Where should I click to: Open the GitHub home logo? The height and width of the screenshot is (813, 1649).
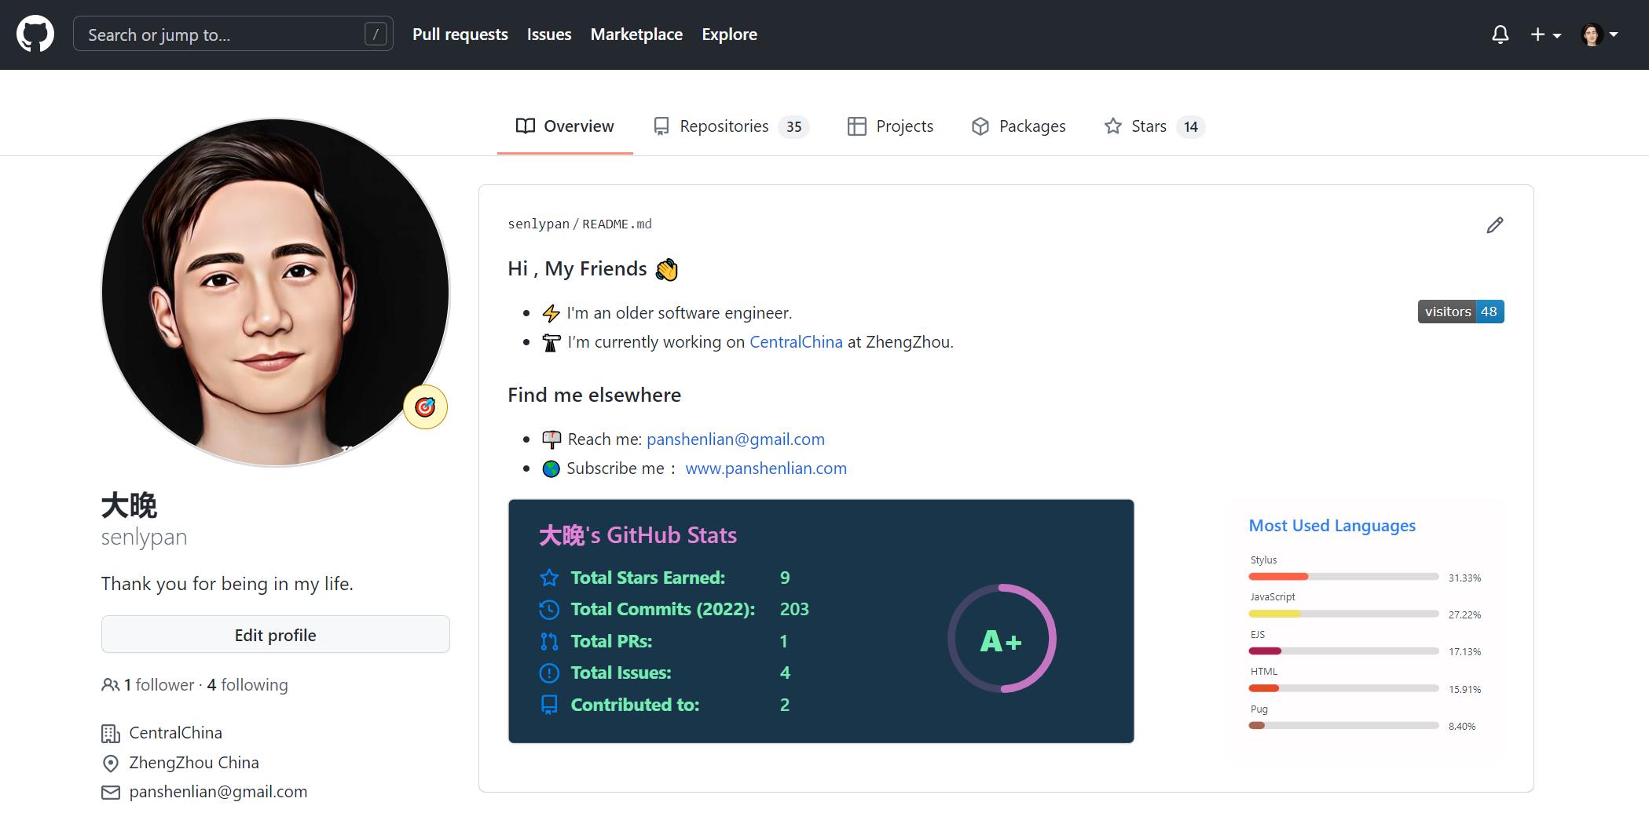tap(35, 35)
